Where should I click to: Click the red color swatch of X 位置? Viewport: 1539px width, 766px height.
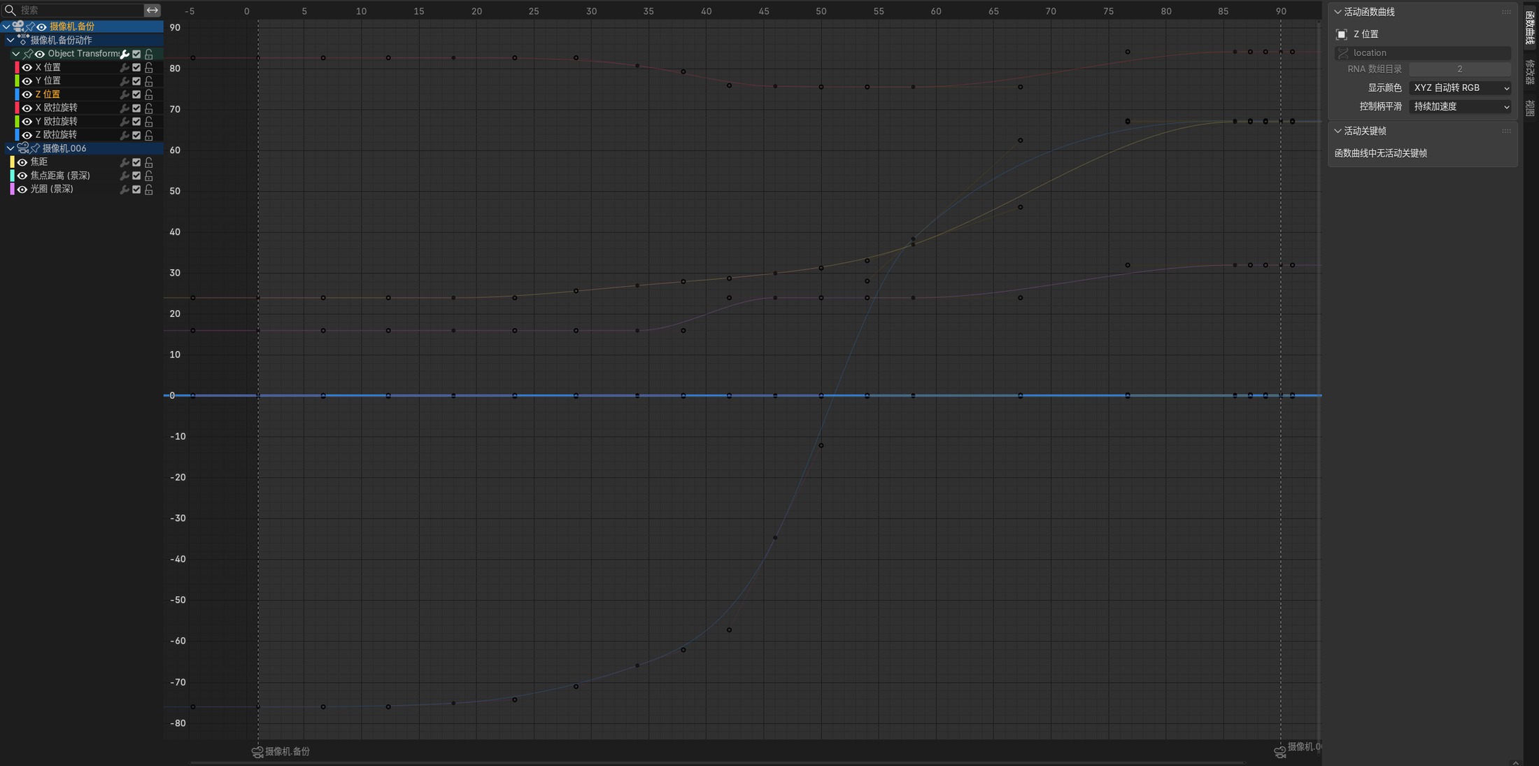point(17,67)
